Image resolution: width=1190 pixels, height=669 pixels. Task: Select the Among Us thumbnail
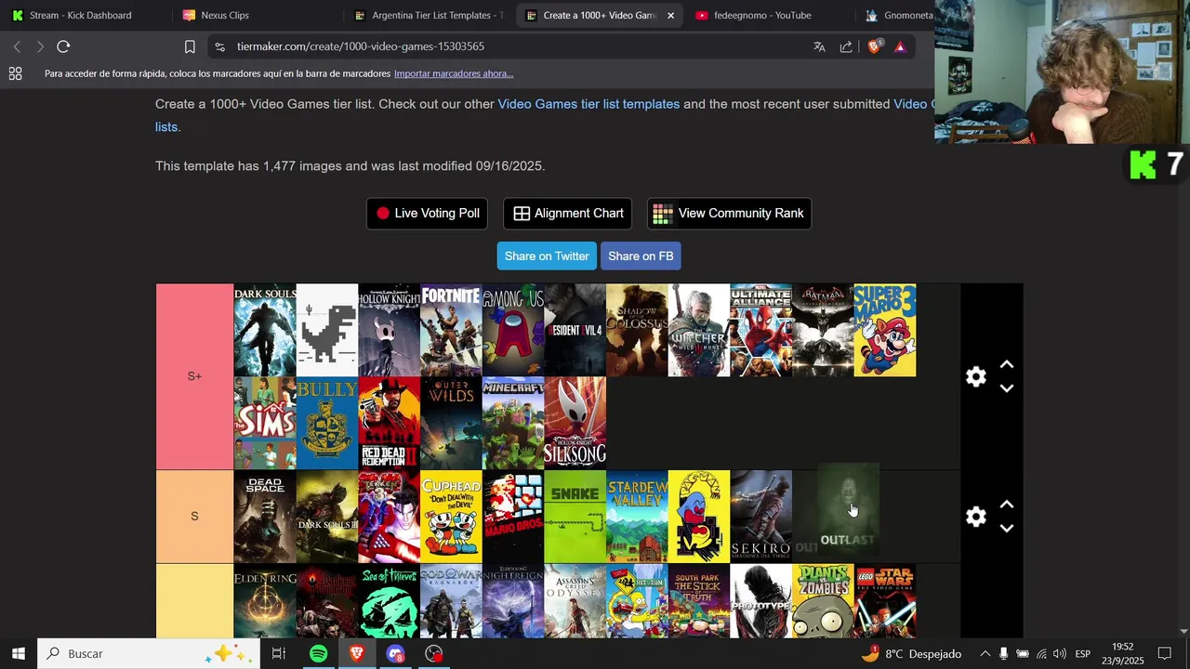(513, 331)
